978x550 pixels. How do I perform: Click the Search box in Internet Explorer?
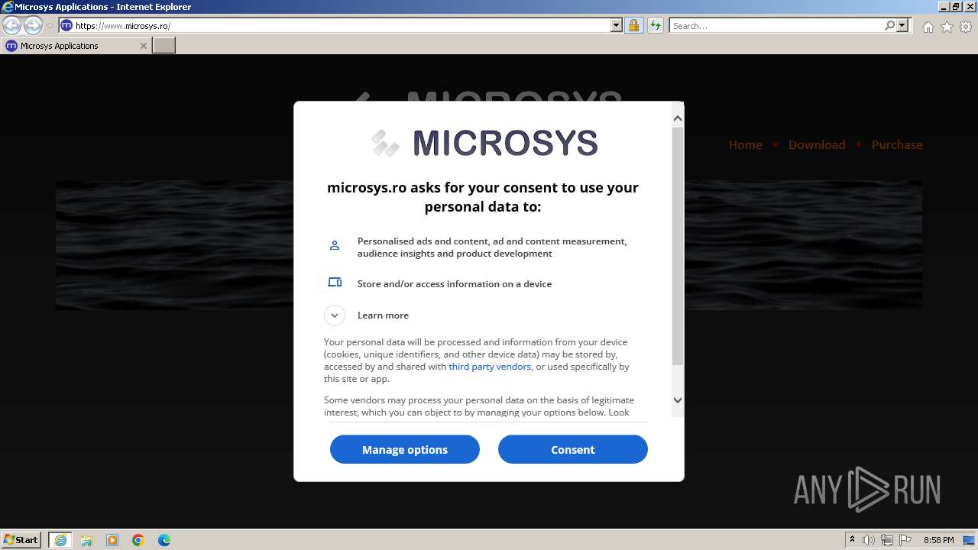click(x=777, y=26)
